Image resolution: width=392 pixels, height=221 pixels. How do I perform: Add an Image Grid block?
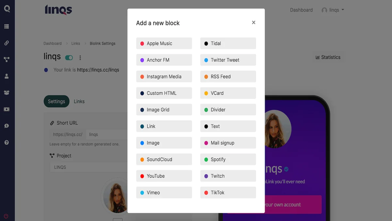click(x=164, y=110)
